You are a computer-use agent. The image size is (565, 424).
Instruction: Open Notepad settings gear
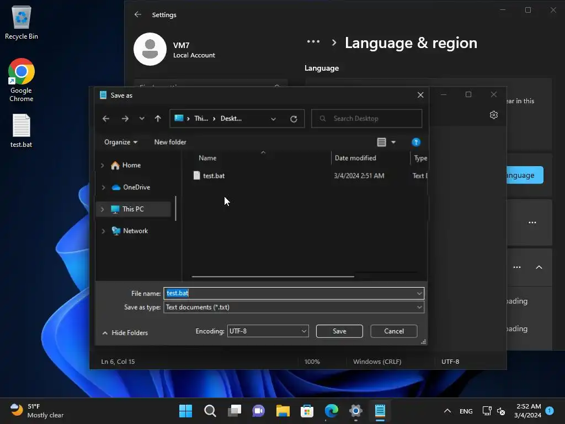pos(494,115)
